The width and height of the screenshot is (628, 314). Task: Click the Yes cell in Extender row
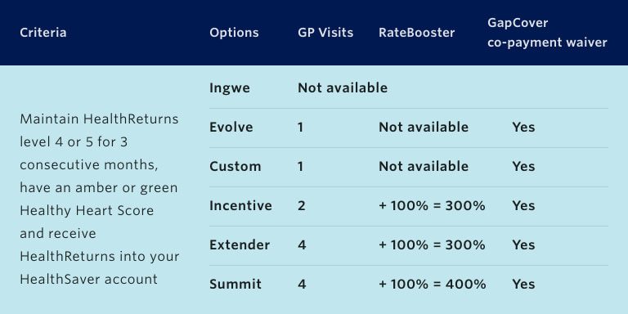coord(523,244)
